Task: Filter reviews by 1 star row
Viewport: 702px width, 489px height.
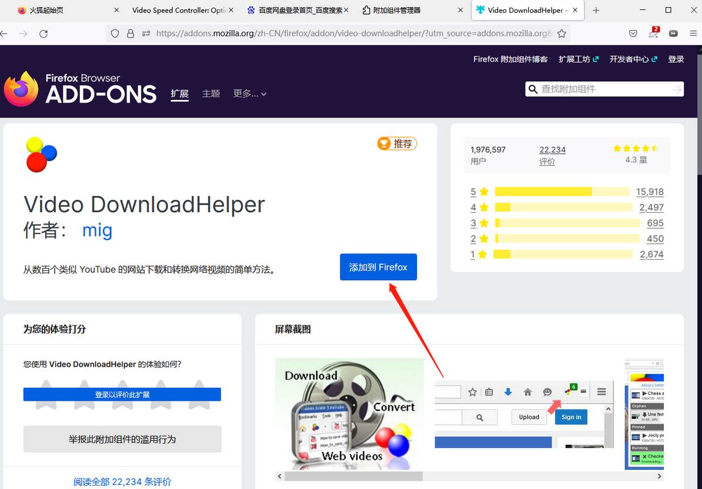Action: [567, 254]
